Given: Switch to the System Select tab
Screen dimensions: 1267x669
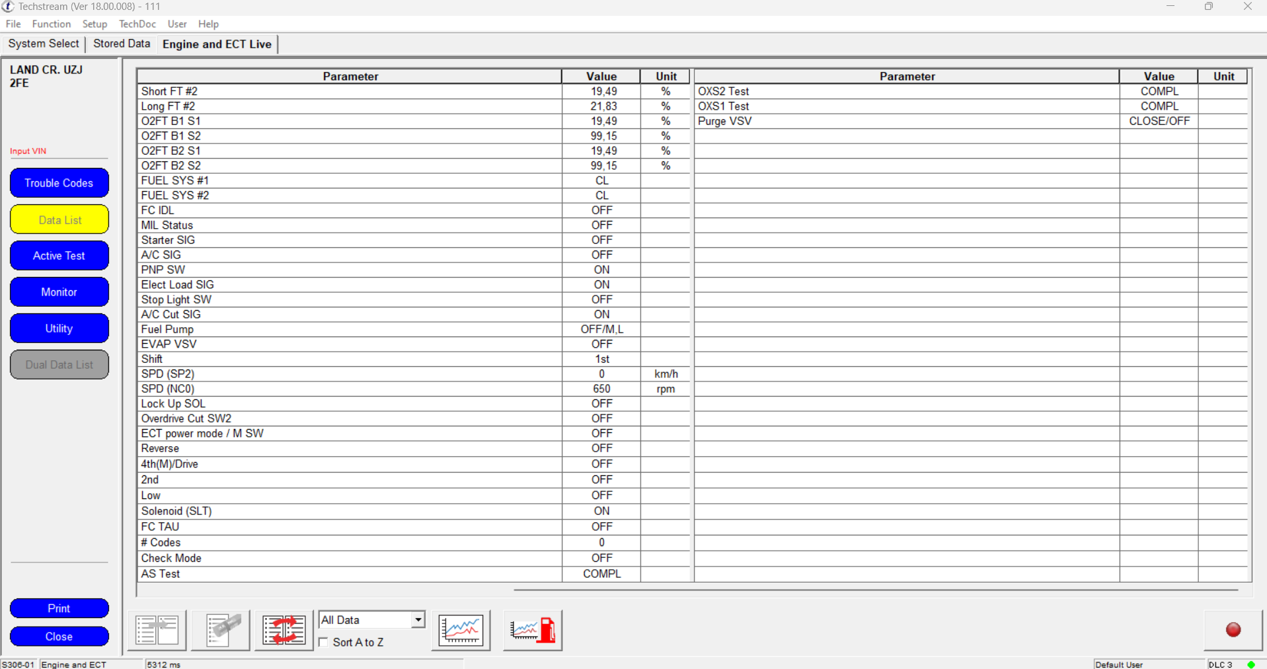Looking at the screenshot, I should tap(44, 44).
